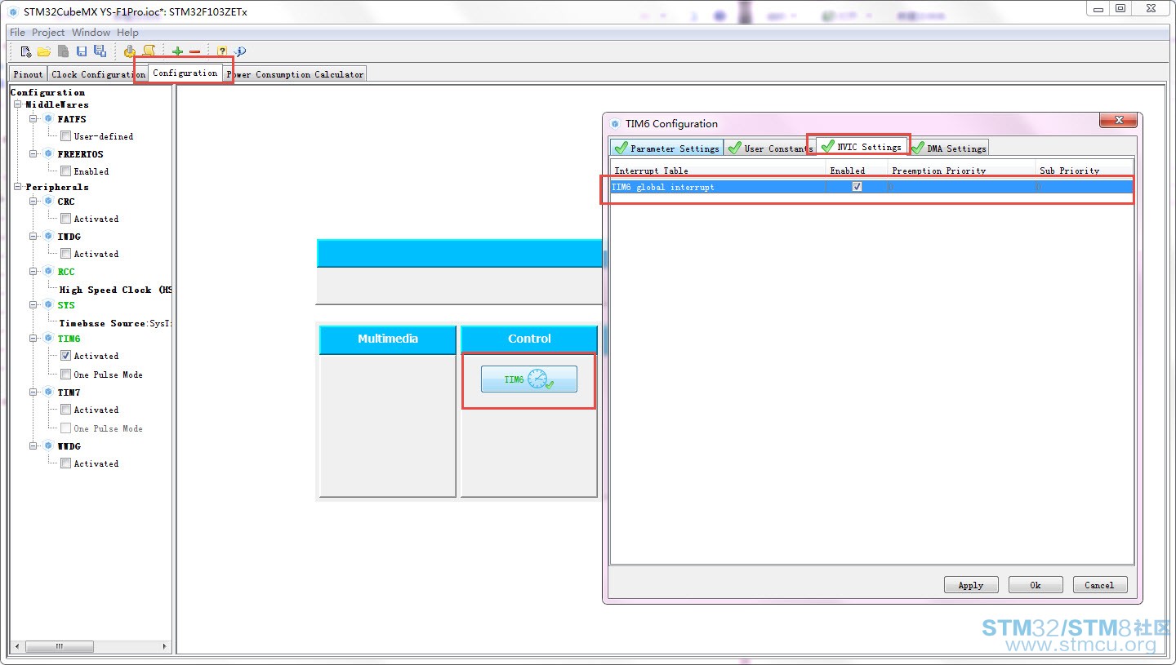Viewport: 1176px width, 665px height.
Task: Click the TIM6 cube icon in tree
Action: (48, 339)
